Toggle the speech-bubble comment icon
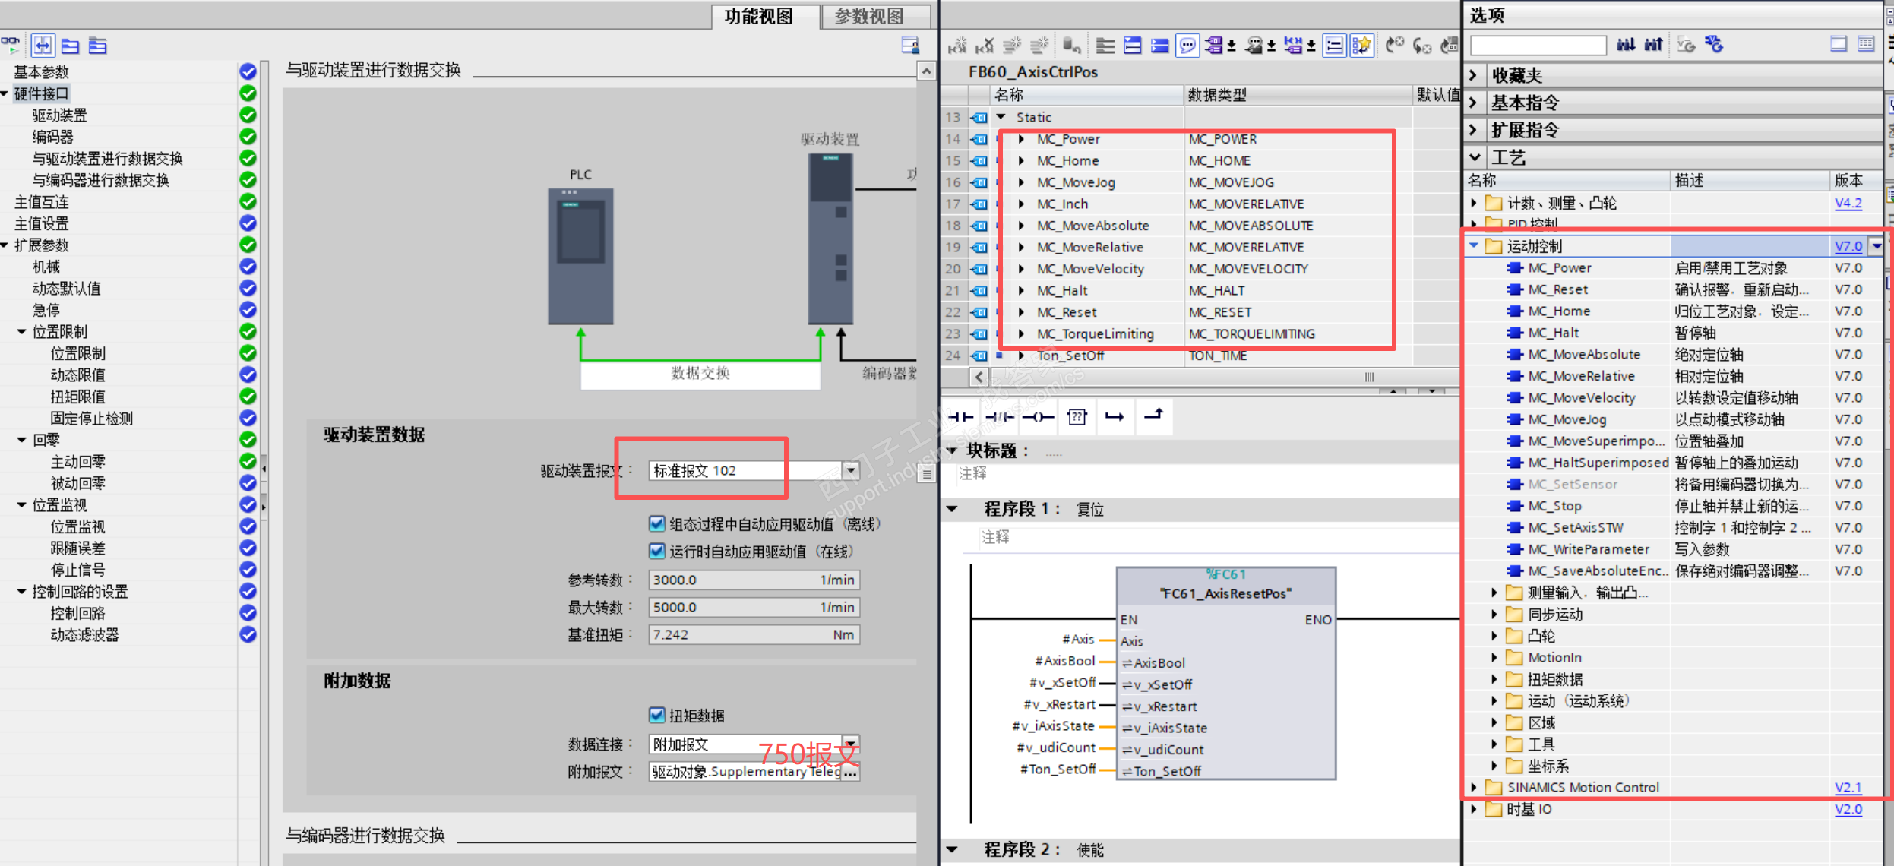This screenshot has height=866, width=1894. [1187, 46]
